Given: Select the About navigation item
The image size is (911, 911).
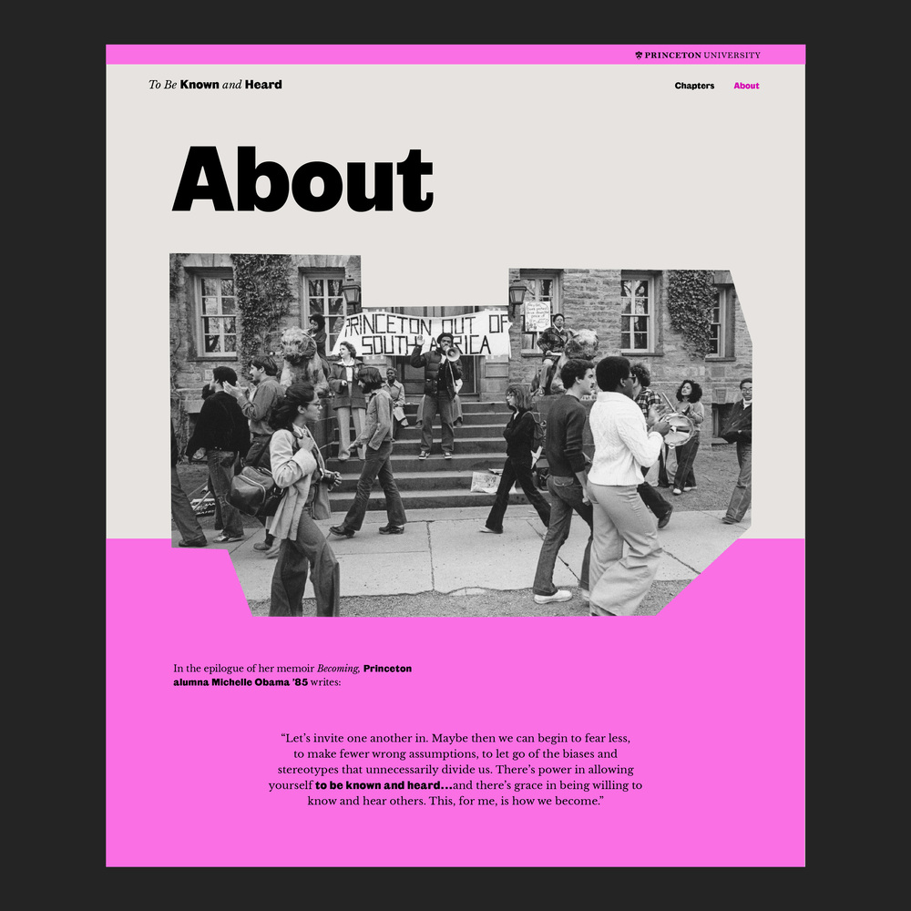Looking at the screenshot, I should 746,86.
